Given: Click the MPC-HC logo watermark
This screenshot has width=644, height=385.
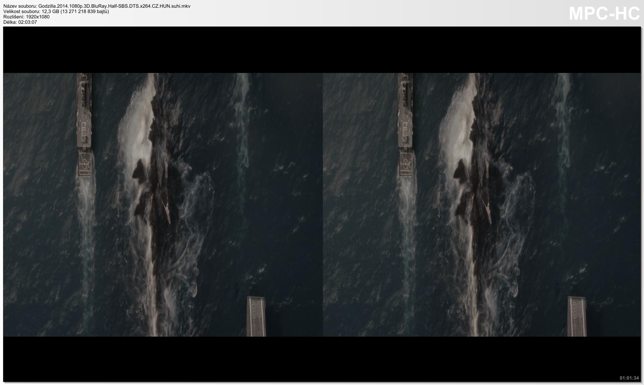Looking at the screenshot, I should (x=604, y=14).
